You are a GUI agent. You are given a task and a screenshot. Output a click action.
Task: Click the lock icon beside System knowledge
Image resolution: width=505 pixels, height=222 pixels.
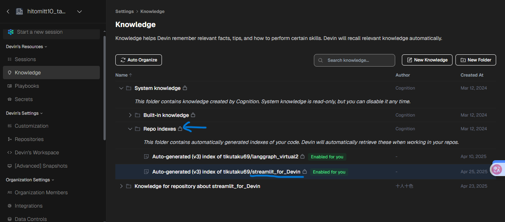point(185,88)
